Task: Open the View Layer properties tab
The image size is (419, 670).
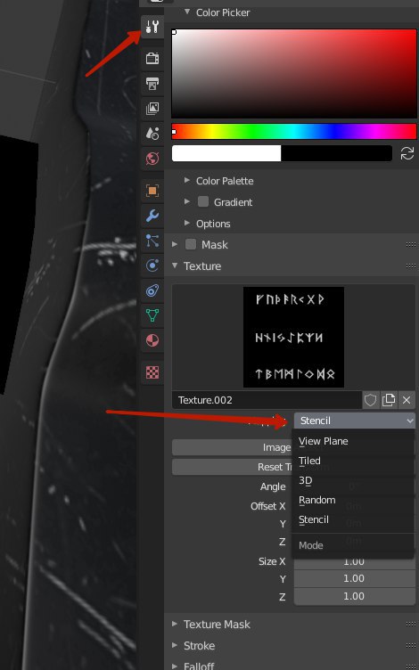Action: pyautogui.click(x=152, y=109)
